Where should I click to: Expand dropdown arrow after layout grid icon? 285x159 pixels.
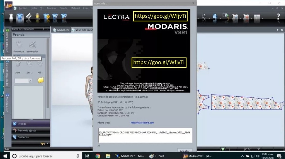(x=262, y=19)
